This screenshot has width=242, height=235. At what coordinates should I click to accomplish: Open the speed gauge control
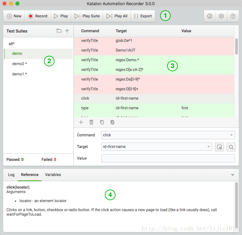[x=210, y=16]
